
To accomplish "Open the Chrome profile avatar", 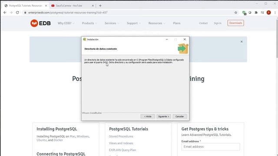I will (x=269, y=13).
